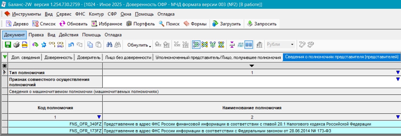The width and height of the screenshot is (401, 136).
Task: Click the Запросить toolbar button
Action: (262, 24)
